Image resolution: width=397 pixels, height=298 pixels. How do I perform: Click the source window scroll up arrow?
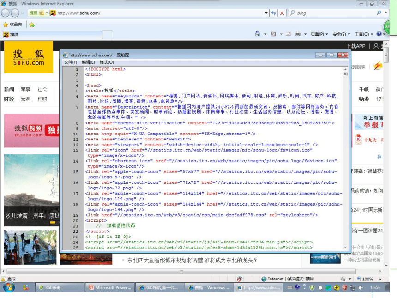coord(345,69)
